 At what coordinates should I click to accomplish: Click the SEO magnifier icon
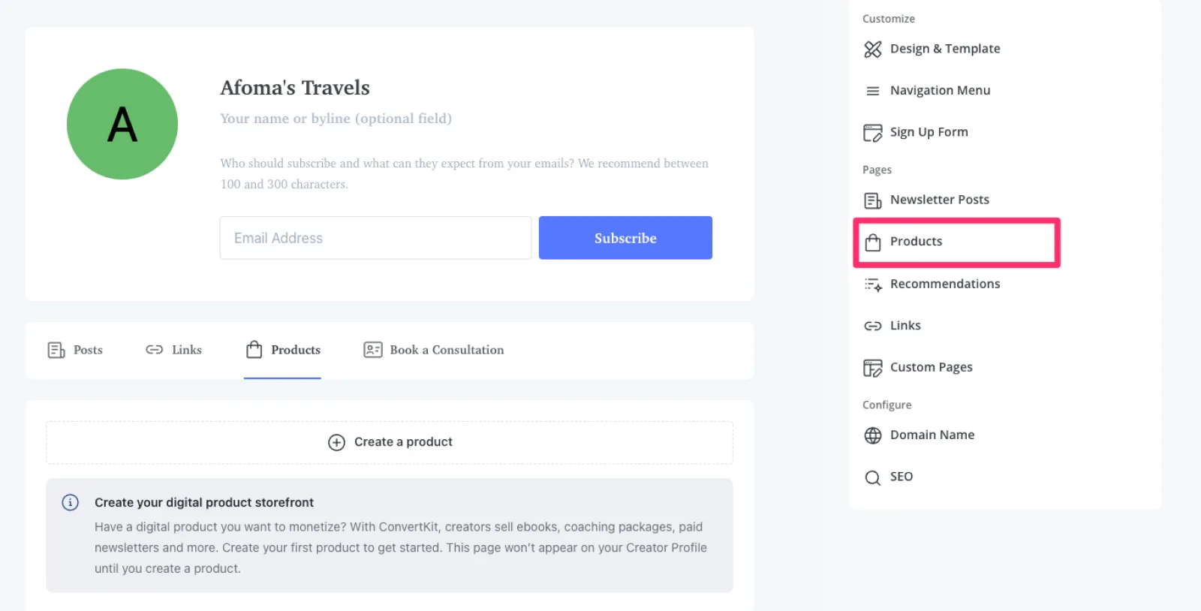click(x=872, y=477)
